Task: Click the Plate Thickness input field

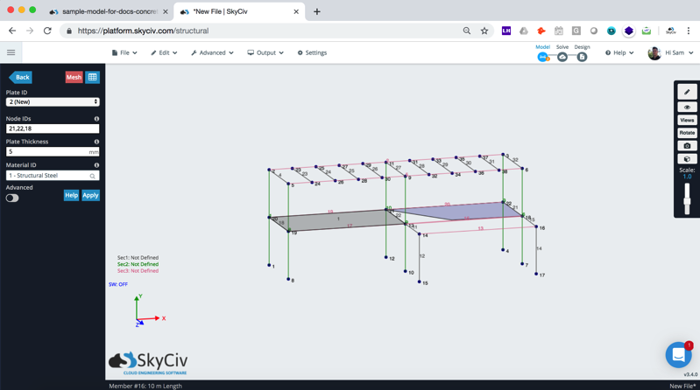Action: pyautogui.click(x=53, y=151)
